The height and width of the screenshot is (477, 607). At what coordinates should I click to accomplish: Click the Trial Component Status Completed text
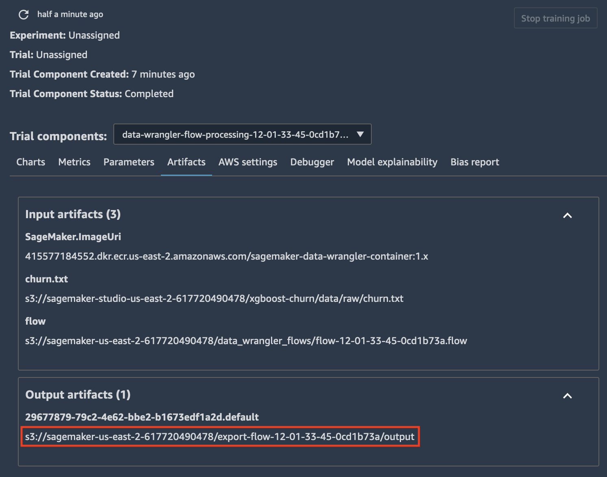coord(92,94)
